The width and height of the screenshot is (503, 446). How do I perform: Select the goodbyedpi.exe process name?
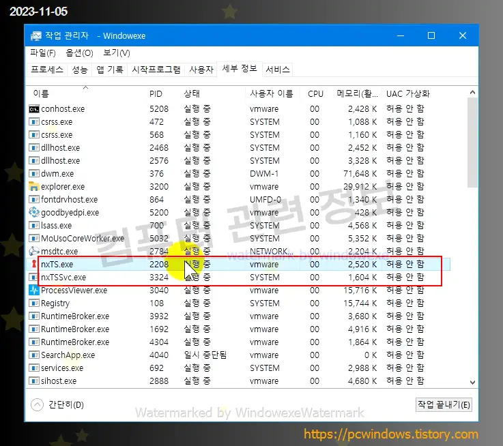(70, 213)
